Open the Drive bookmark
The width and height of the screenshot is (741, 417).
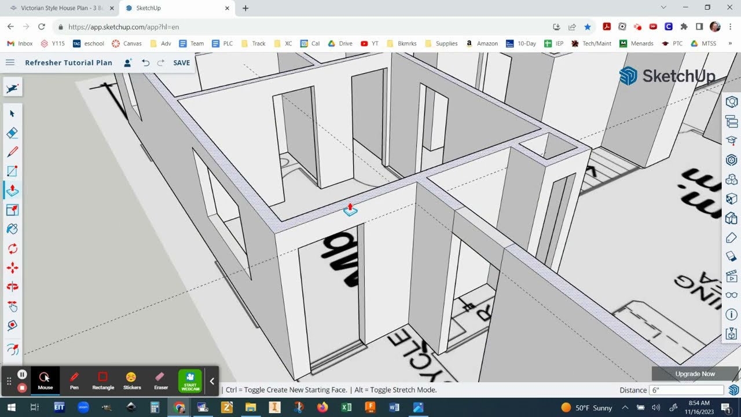coord(340,43)
